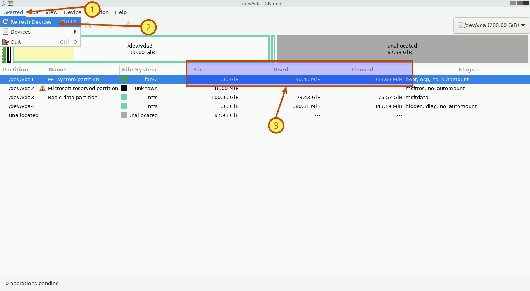This screenshot has width=530, height=291.
Task: Sort by the Used column header
Action: tap(281, 69)
